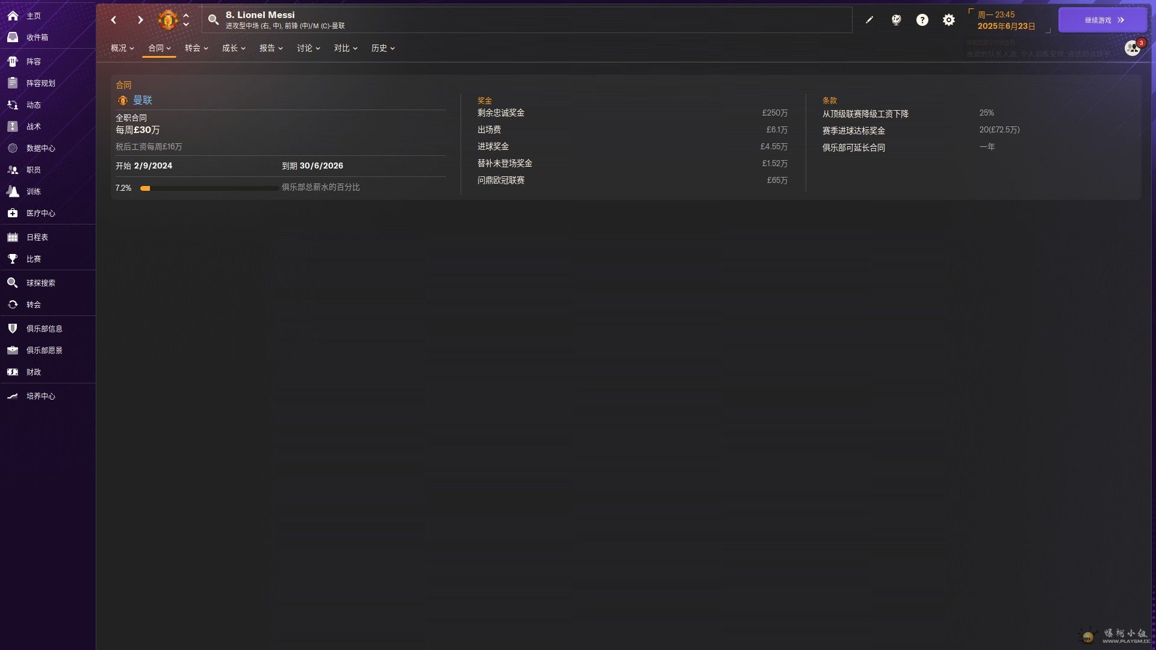Expand the 合同 contract dropdown
This screenshot has width=1156, height=650.
tap(160, 48)
